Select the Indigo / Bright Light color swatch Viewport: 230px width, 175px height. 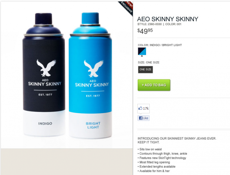pyautogui.click(x=142, y=51)
